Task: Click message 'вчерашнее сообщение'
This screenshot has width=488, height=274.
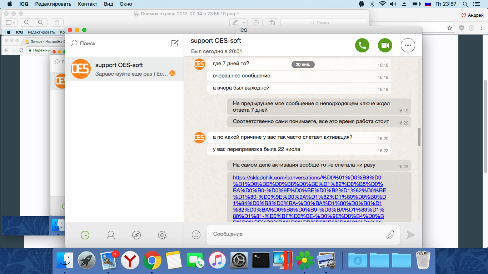Action: click(x=299, y=76)
